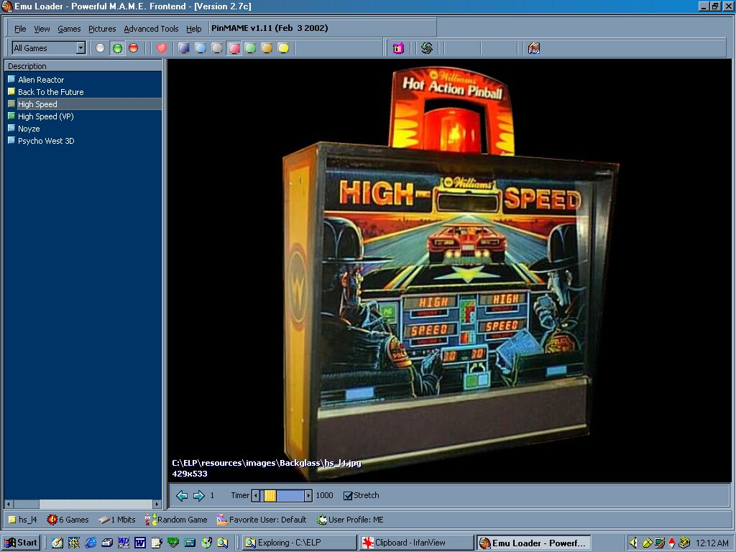
Task: Click the magenta box icon in toolbar
Action: 398,48
